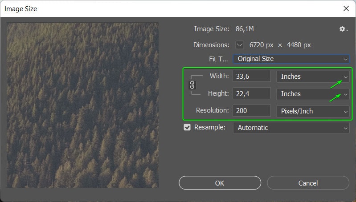Screen dimensions: 356x202
Task: Close the Image Size dialog
Action: [346, 8]
